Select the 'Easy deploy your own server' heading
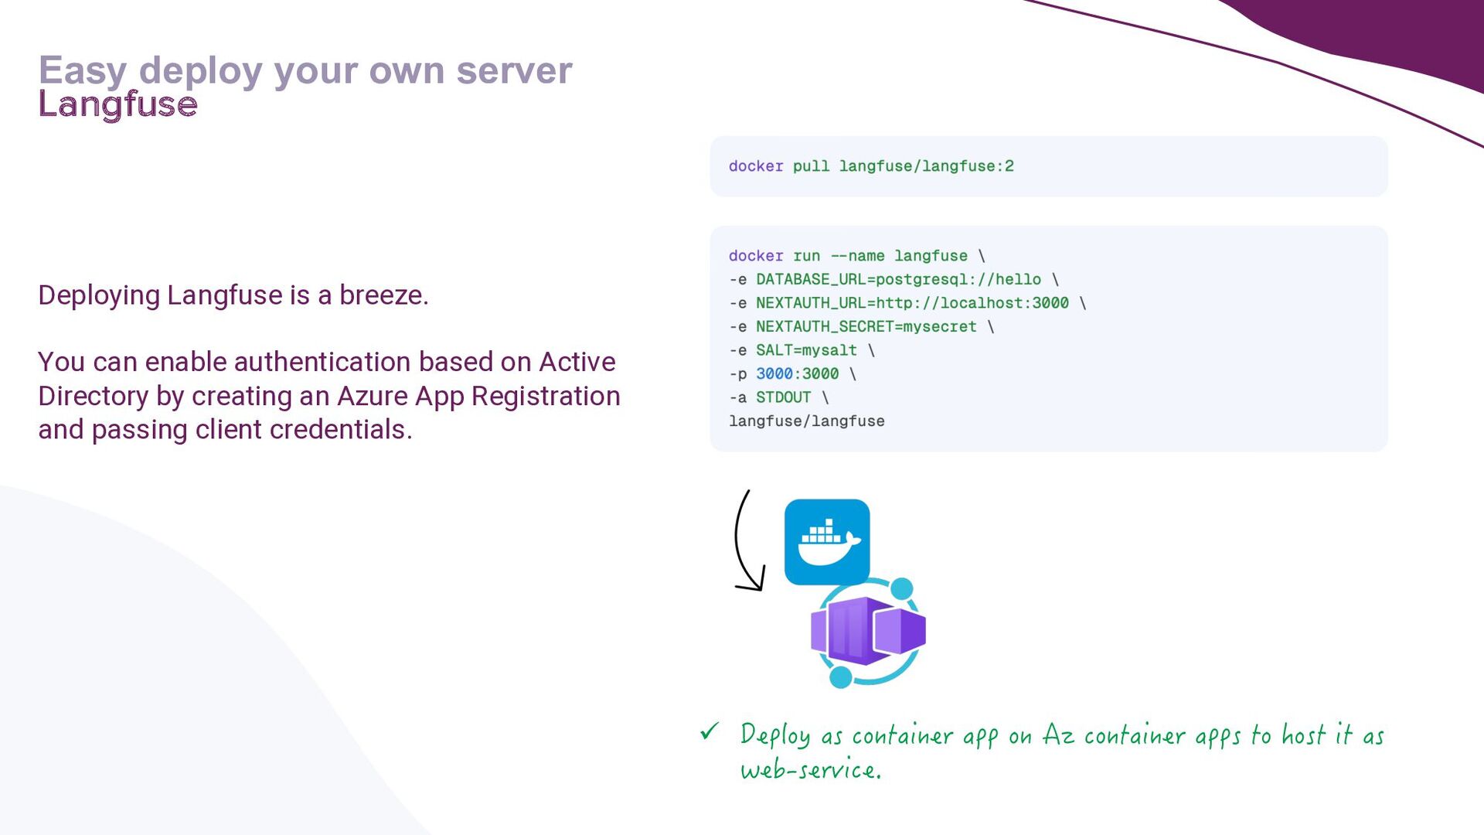The height and width of the screenshot is (835, 1484). coord(305,71)
